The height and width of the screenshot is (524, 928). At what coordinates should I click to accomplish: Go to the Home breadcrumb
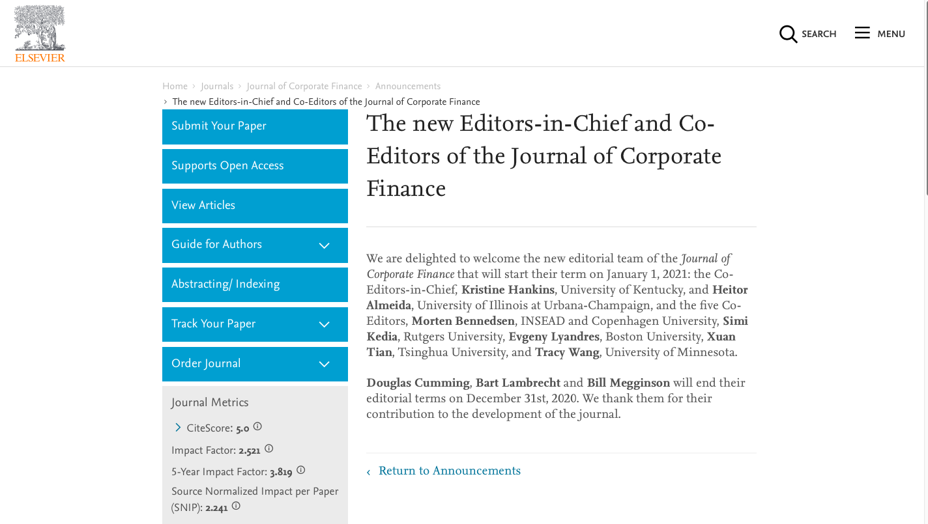(175, 86)
